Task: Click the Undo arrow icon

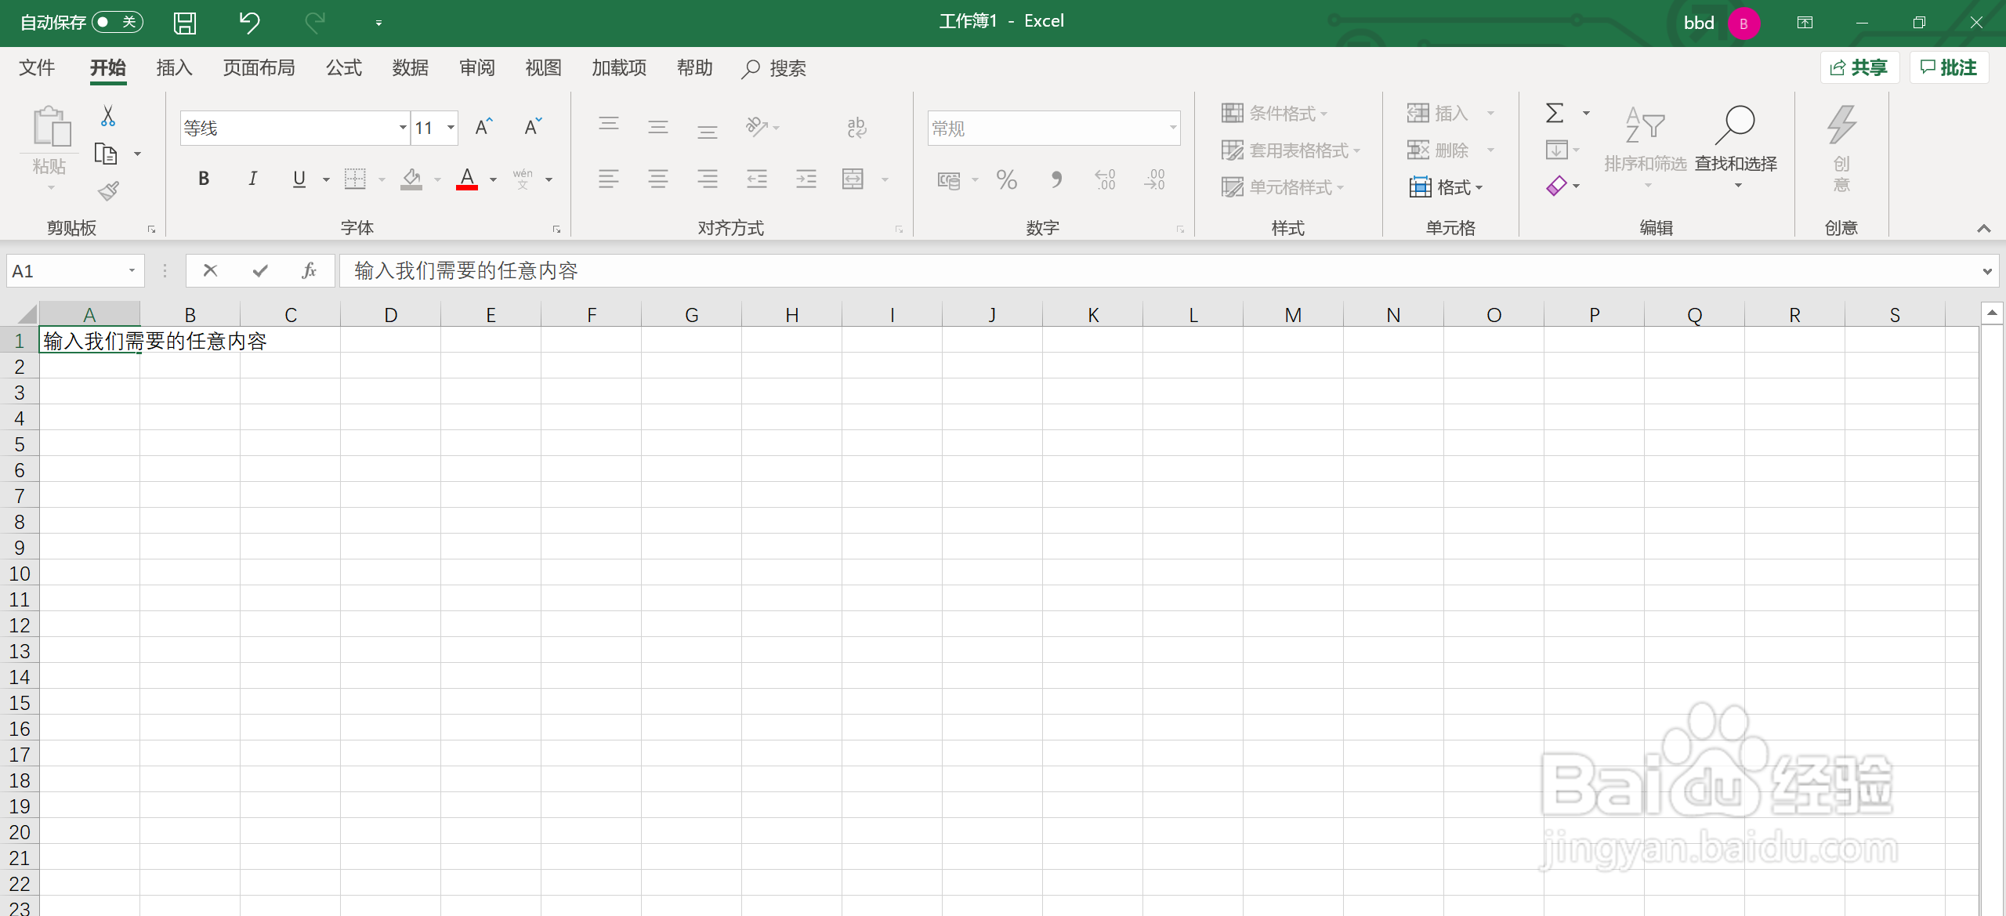Action: pyautogui.click(x=249, y=23)
